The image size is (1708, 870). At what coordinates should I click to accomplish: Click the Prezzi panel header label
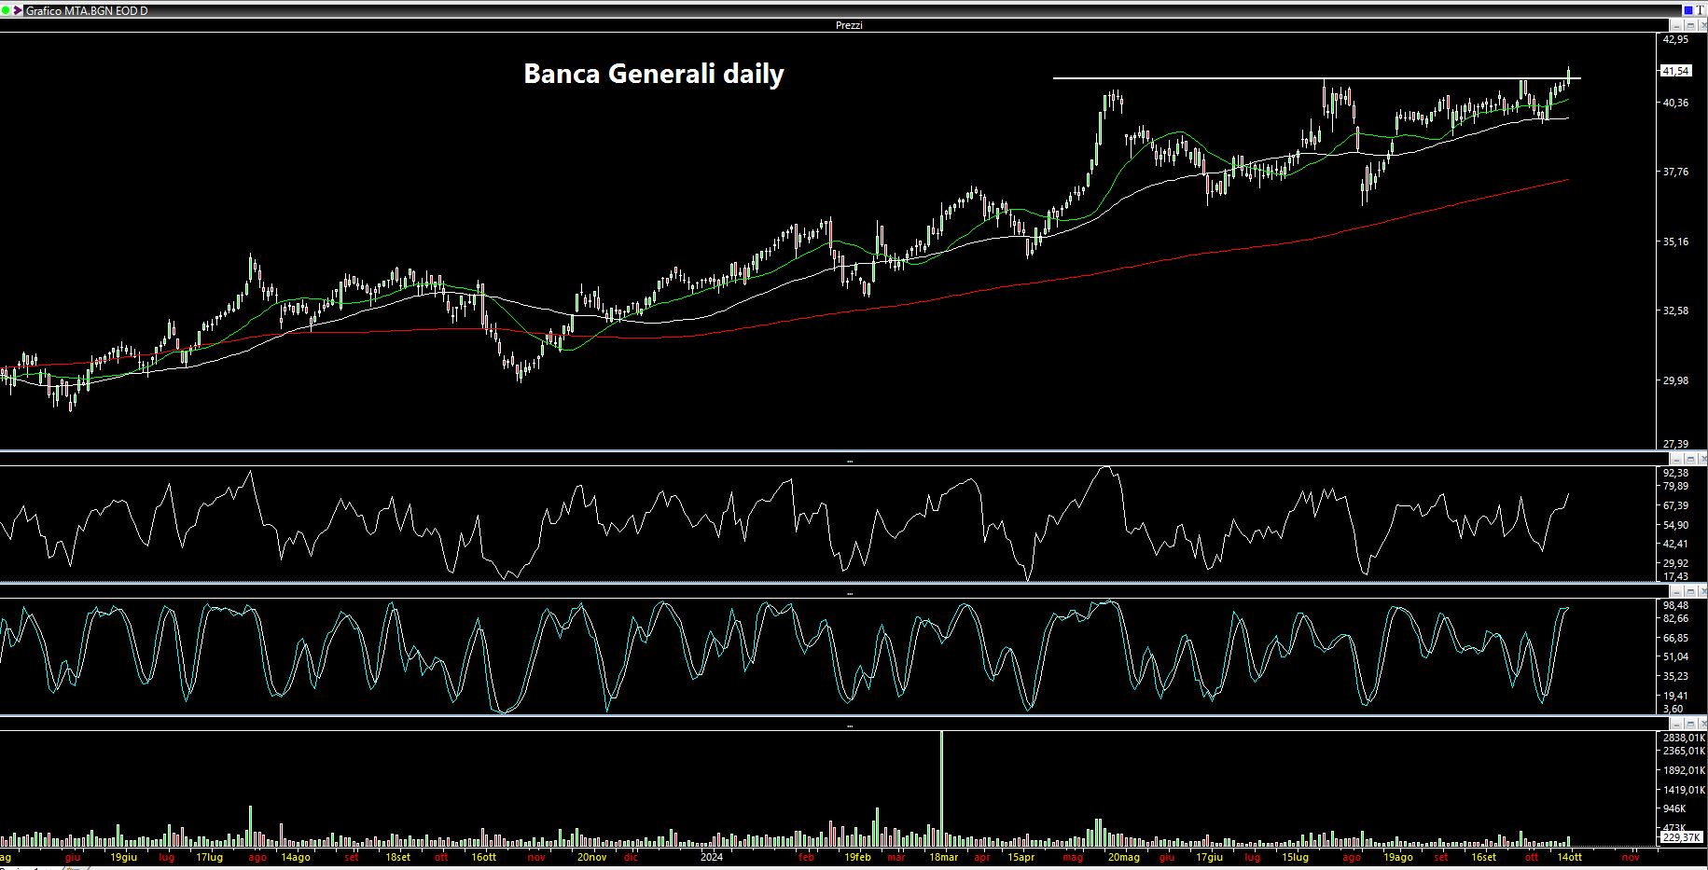point(849,25)
